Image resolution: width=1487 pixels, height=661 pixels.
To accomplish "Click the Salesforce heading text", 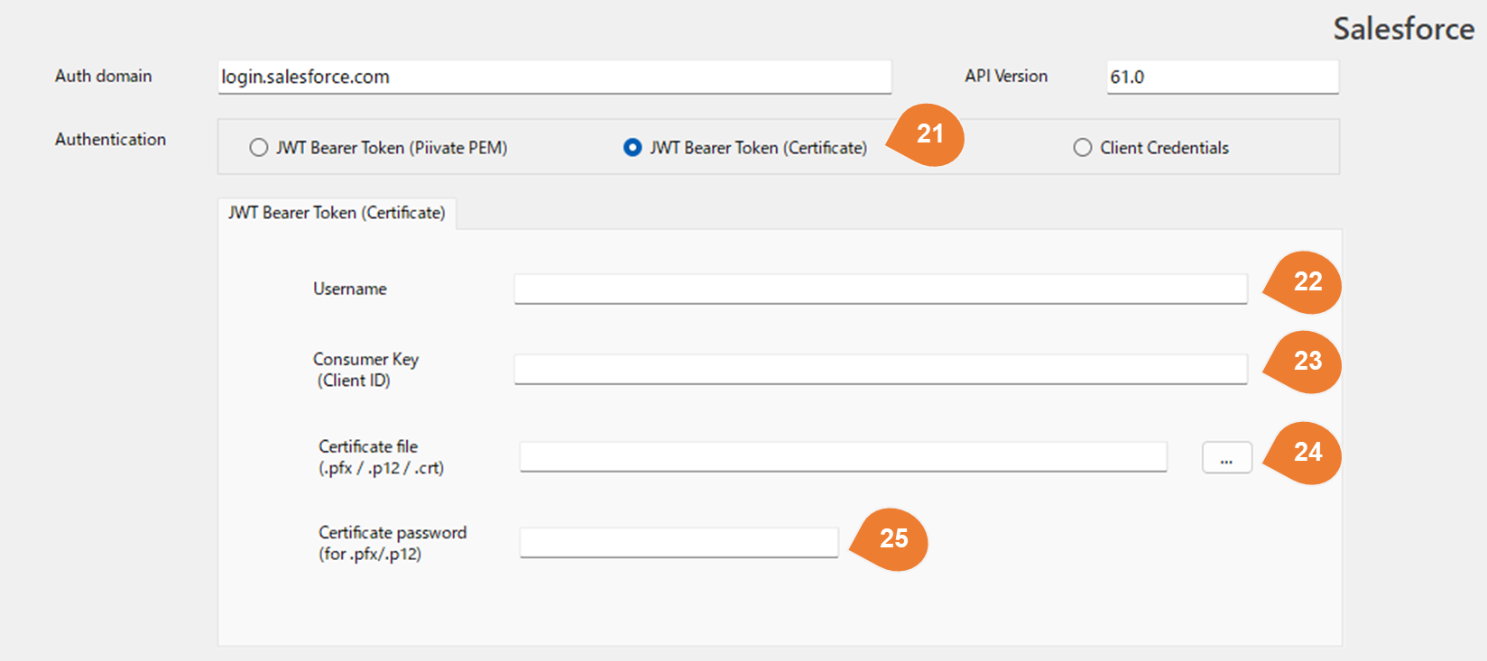I will point(1403,29).
